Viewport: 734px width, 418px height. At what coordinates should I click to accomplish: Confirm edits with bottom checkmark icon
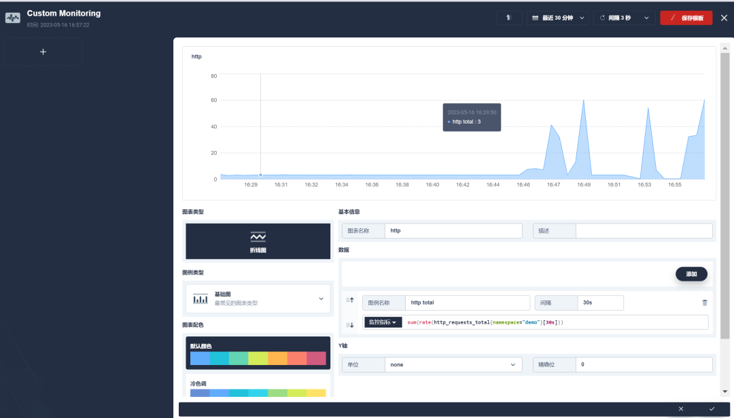pos(712,408)
